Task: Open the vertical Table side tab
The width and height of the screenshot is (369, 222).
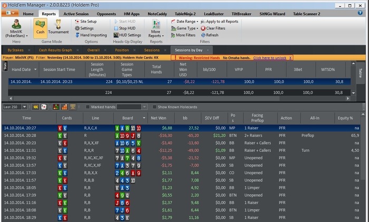Action: [x=360, y=73]
